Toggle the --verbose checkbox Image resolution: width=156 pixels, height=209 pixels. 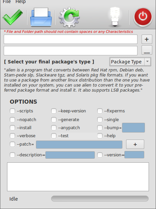point(12,136)
